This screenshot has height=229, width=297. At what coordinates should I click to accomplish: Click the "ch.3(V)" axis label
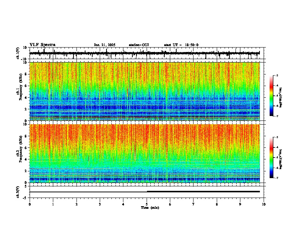click(18, 192)
